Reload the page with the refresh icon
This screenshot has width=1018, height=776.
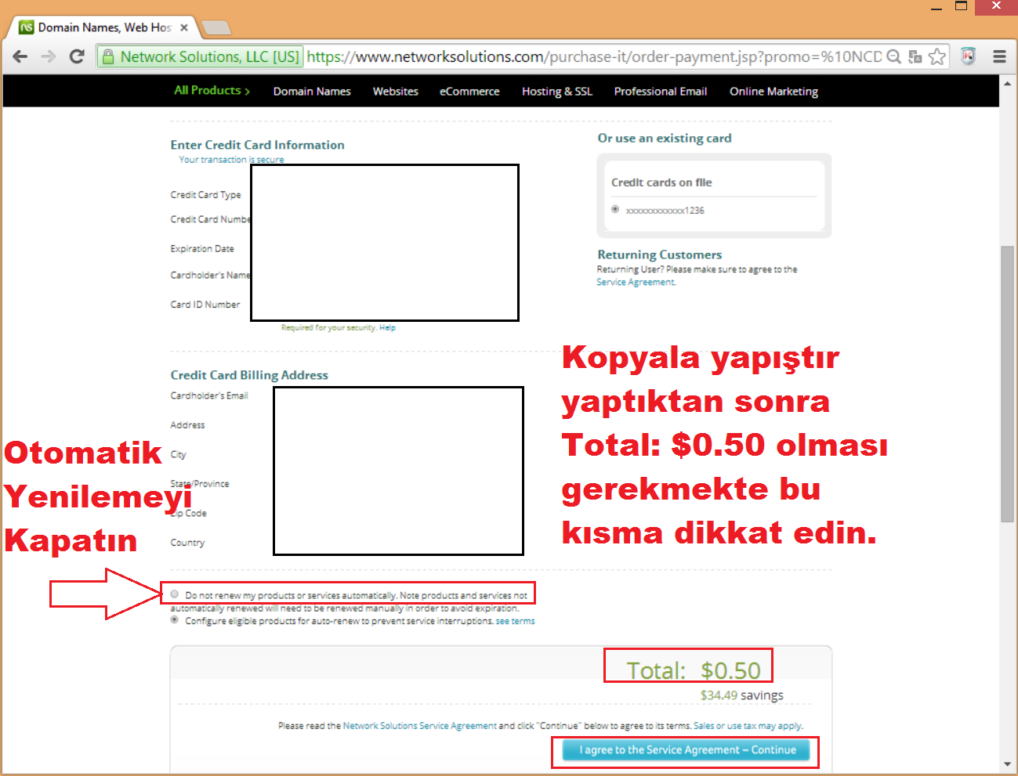pos(77,56)
